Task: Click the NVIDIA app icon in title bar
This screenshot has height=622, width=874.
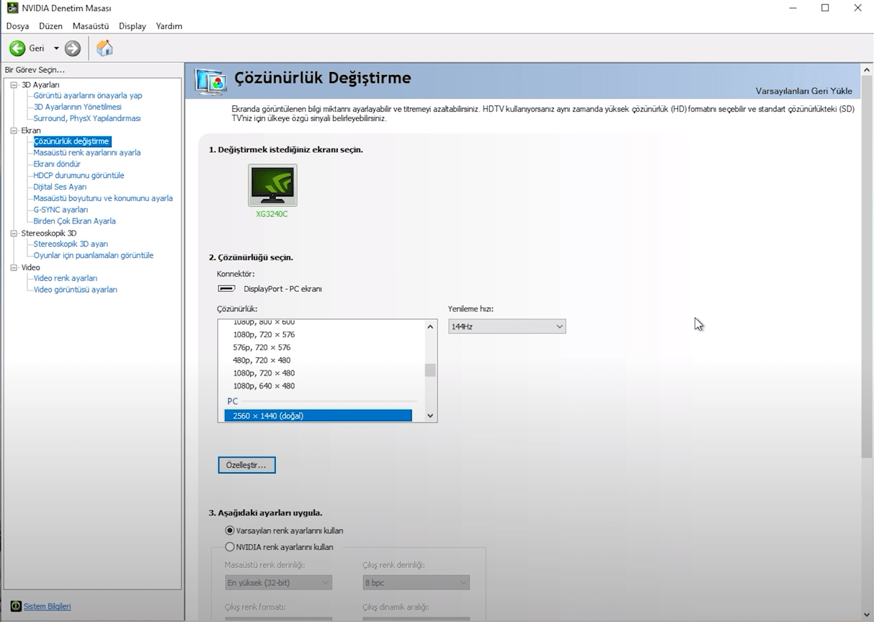Action: click(x=12, y=8)
